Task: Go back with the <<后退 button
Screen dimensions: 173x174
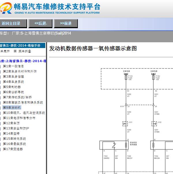Action: point(40,23)
